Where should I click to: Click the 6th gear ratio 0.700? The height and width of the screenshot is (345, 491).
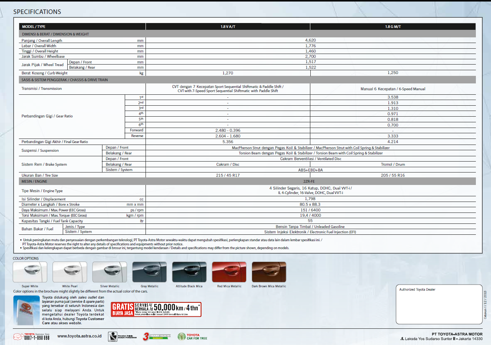[x=393, y=125]
